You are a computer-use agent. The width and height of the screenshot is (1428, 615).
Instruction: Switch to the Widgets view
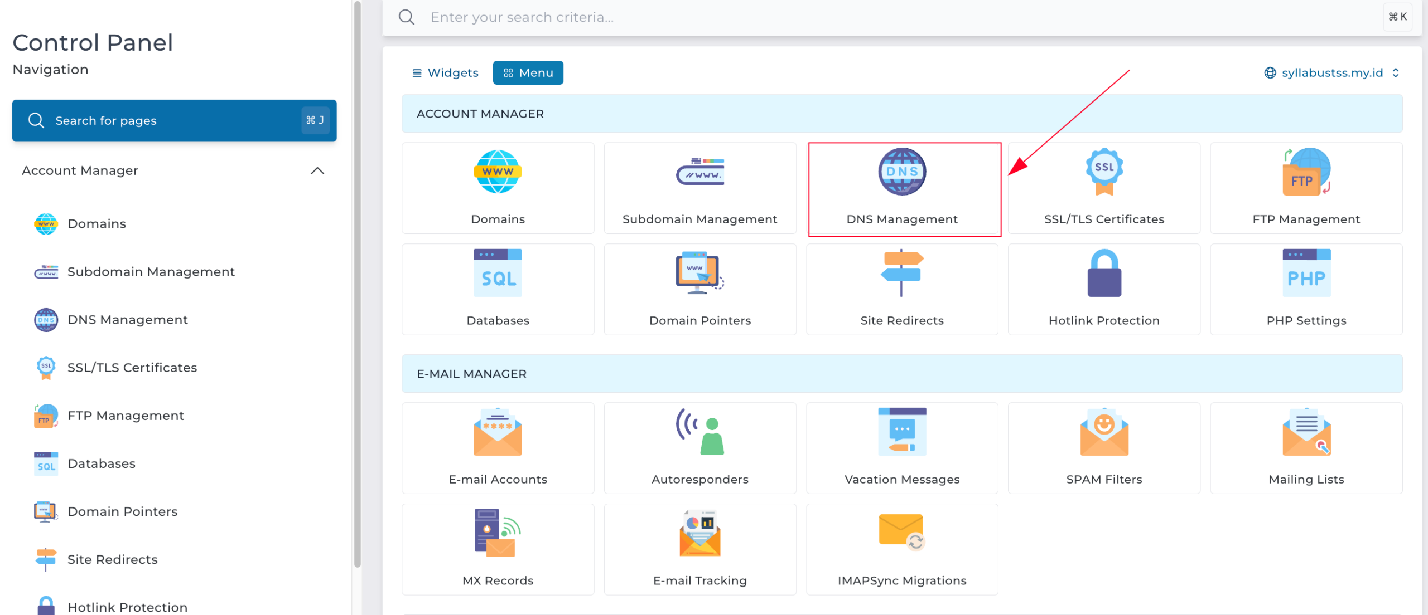coord(445,73)
